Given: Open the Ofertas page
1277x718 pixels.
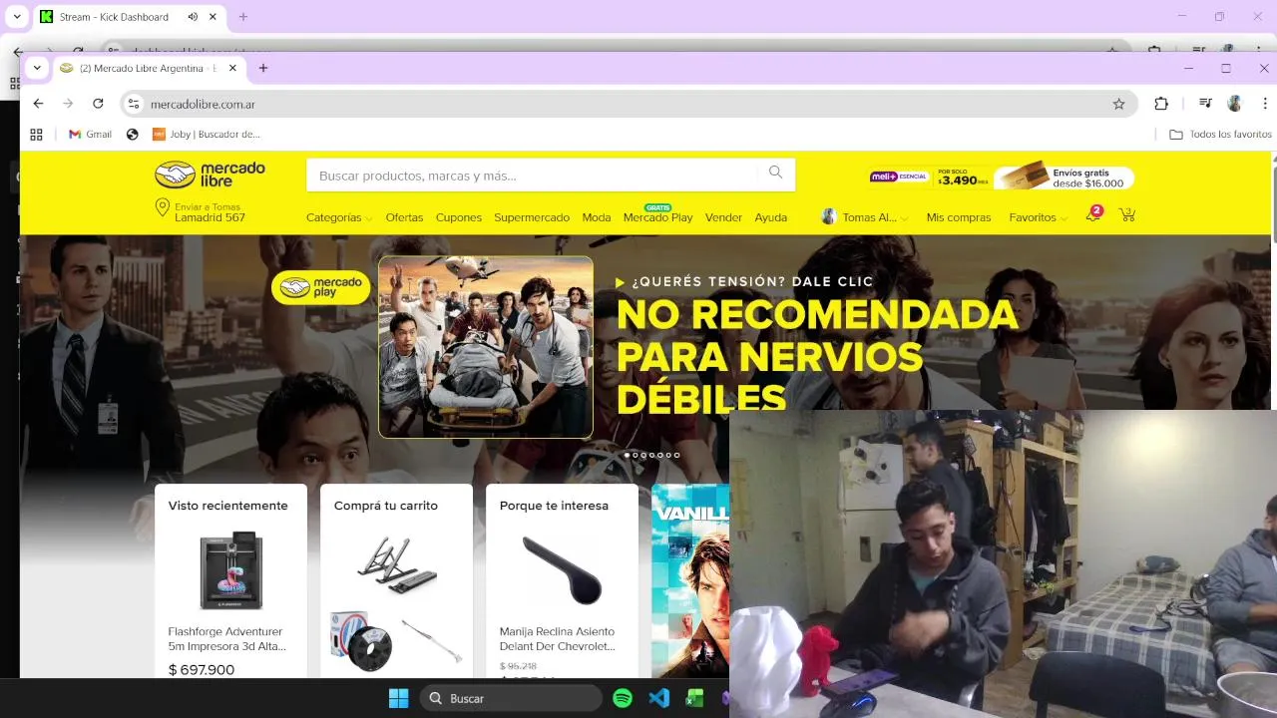Looking at the screenshot, I should [404, 217].
